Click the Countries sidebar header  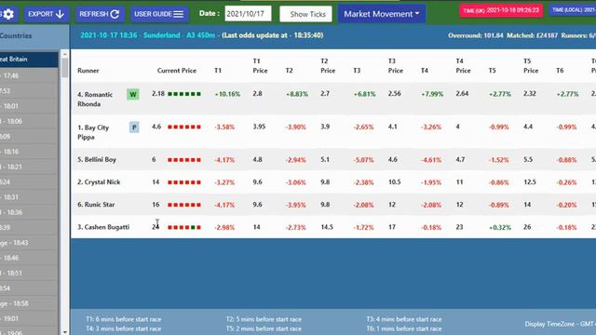point(16,35)
